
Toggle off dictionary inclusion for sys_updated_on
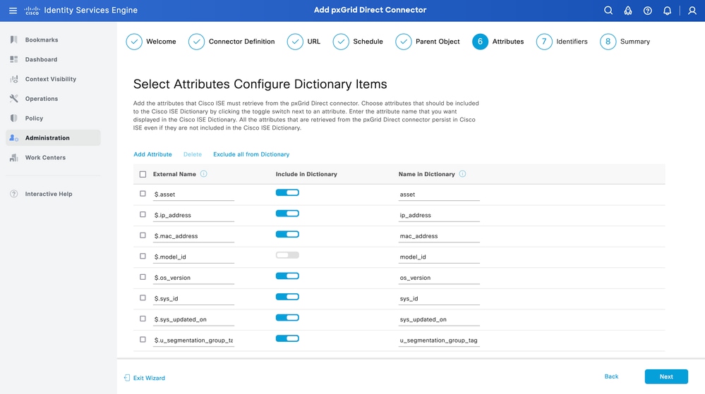coord(287,318)
